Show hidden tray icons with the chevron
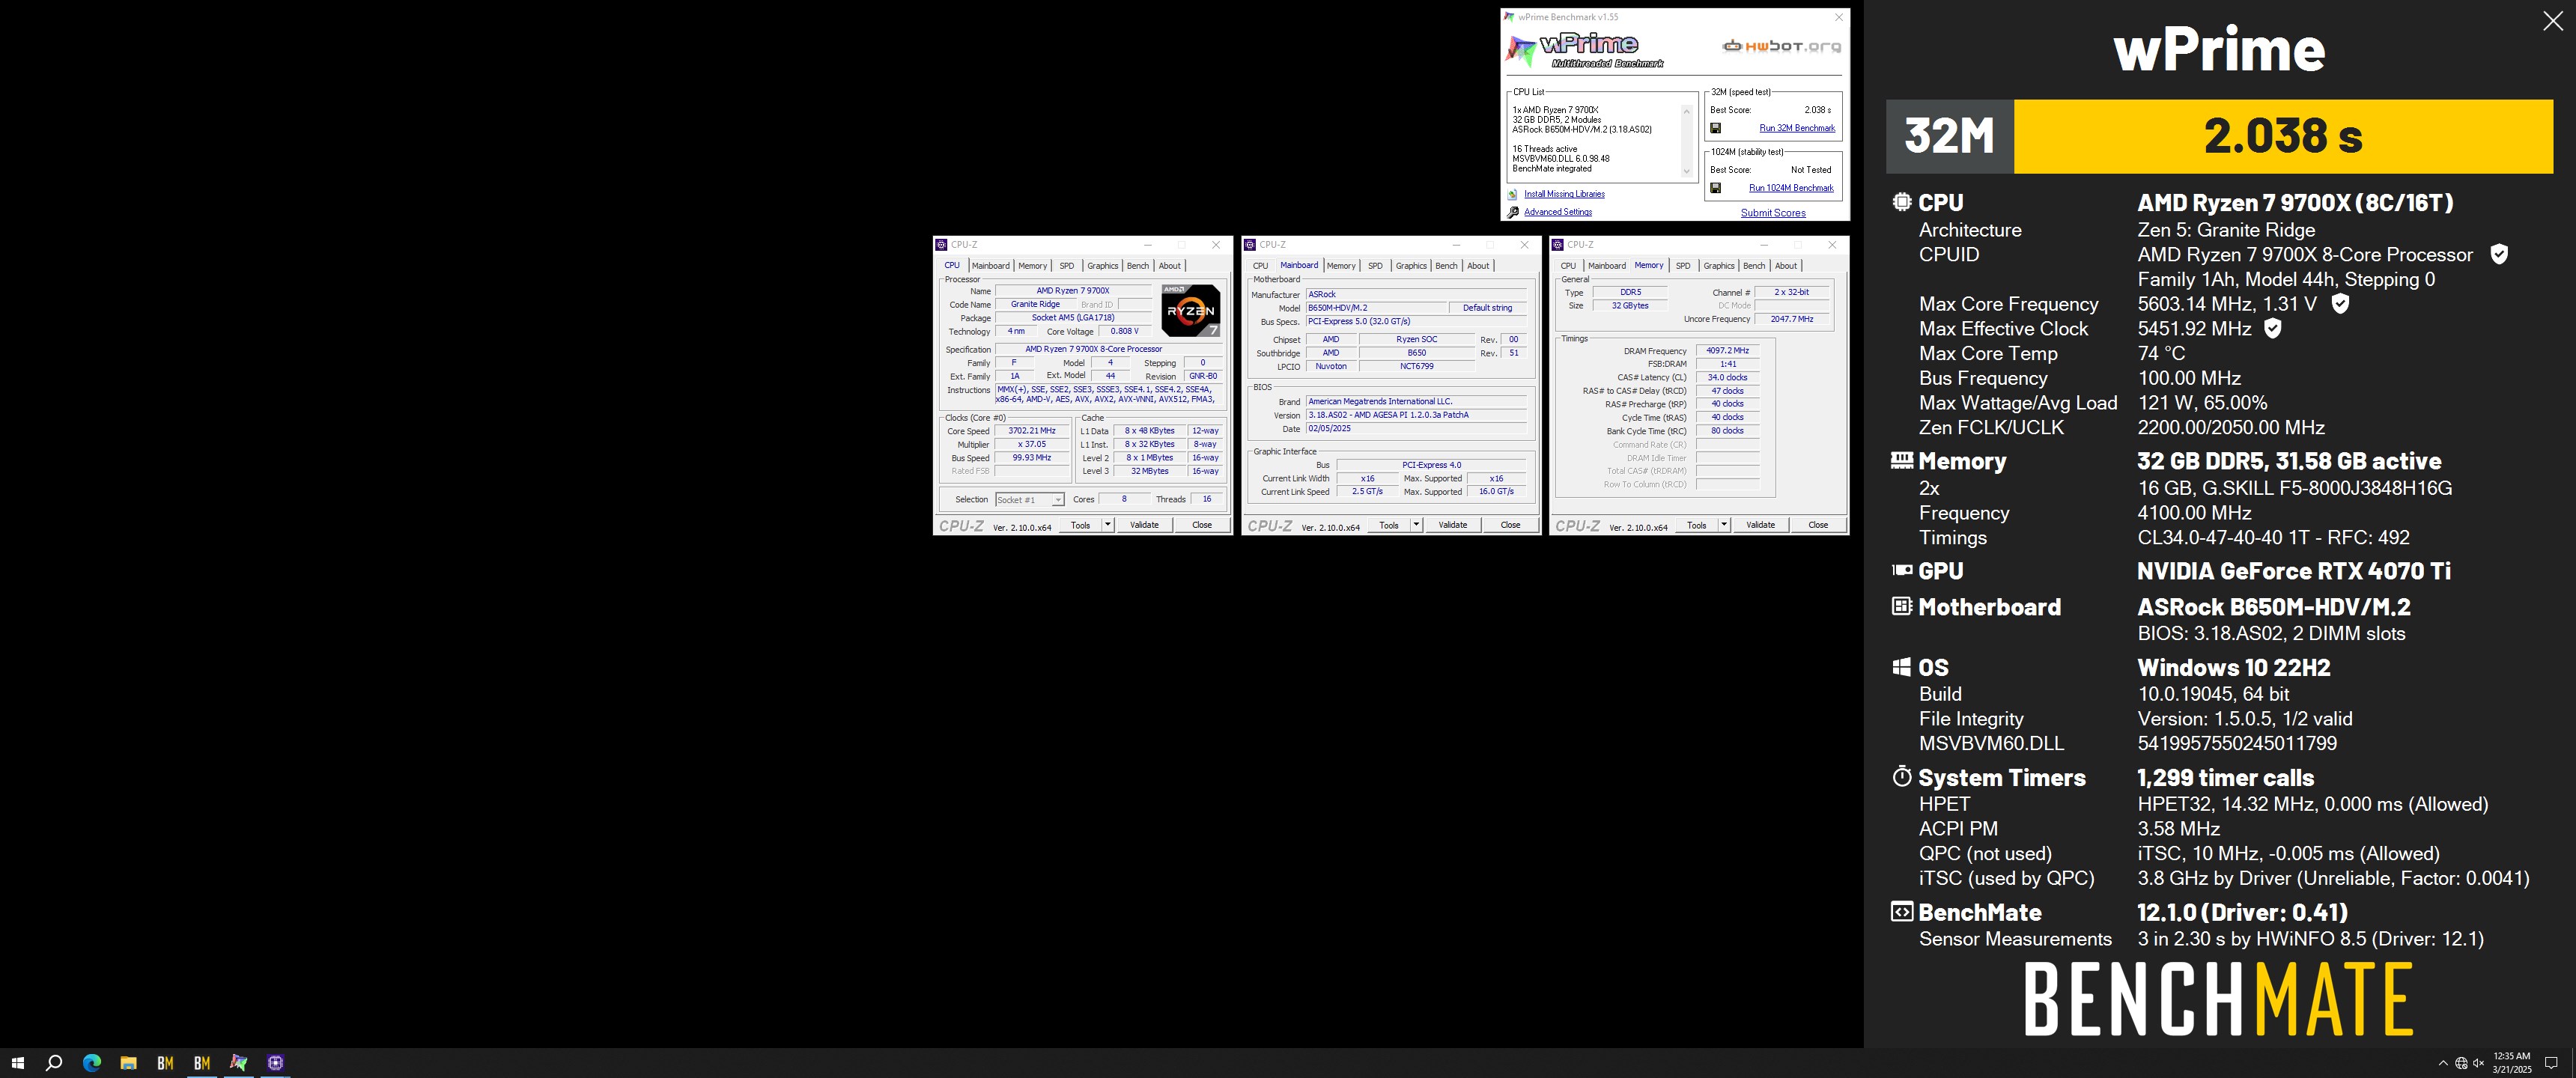 2443,1063
